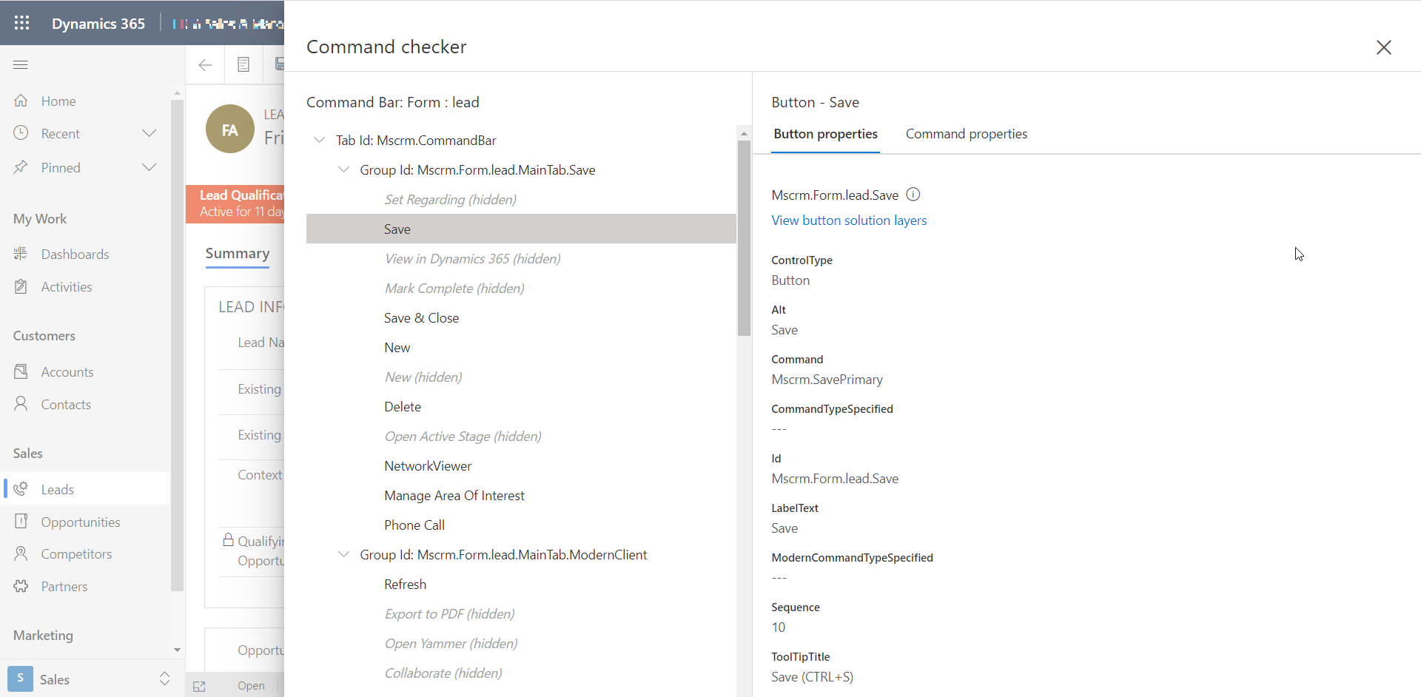Click the Open button in the bottom bar
Screen dimensions: 1421x697
251,686
